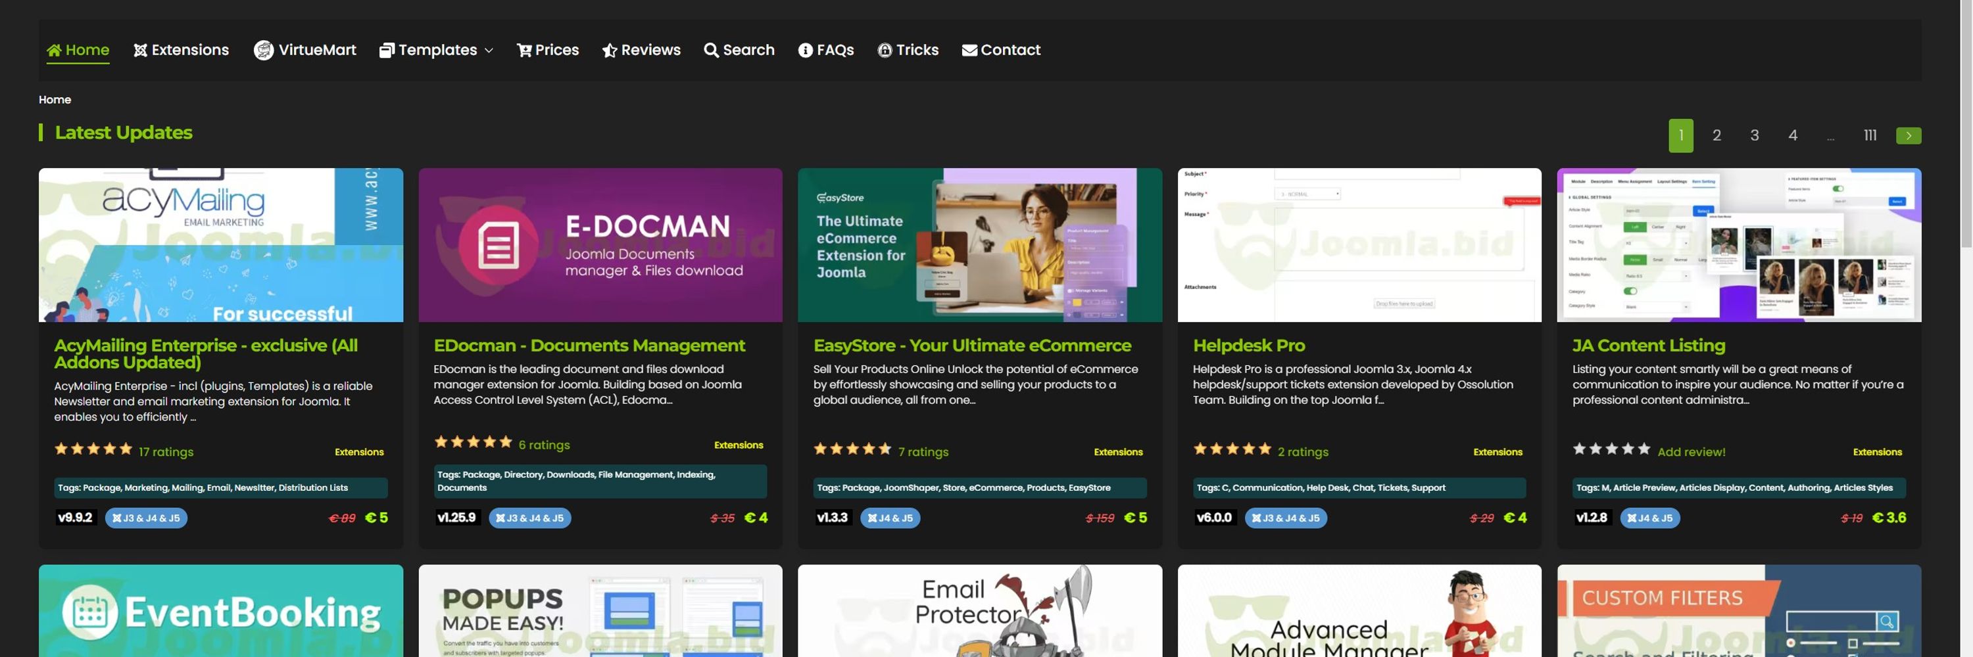The width and height of the screenshot is (1973, 657).
Task: Click 2 ratings on Helpdesk Pro card
Action: pyautogui.click(x=1303, y=452)
